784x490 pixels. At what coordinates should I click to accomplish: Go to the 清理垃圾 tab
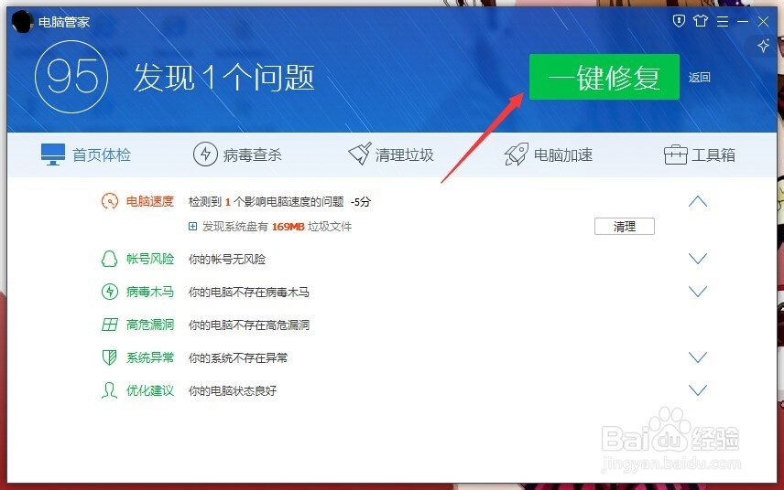[391, 154]
